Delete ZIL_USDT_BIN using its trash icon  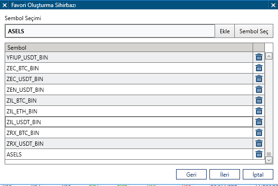point(259,122)
